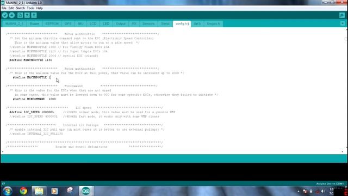348x196 pixels.
Task: Switch to the Serial tab
Action: 165,24
